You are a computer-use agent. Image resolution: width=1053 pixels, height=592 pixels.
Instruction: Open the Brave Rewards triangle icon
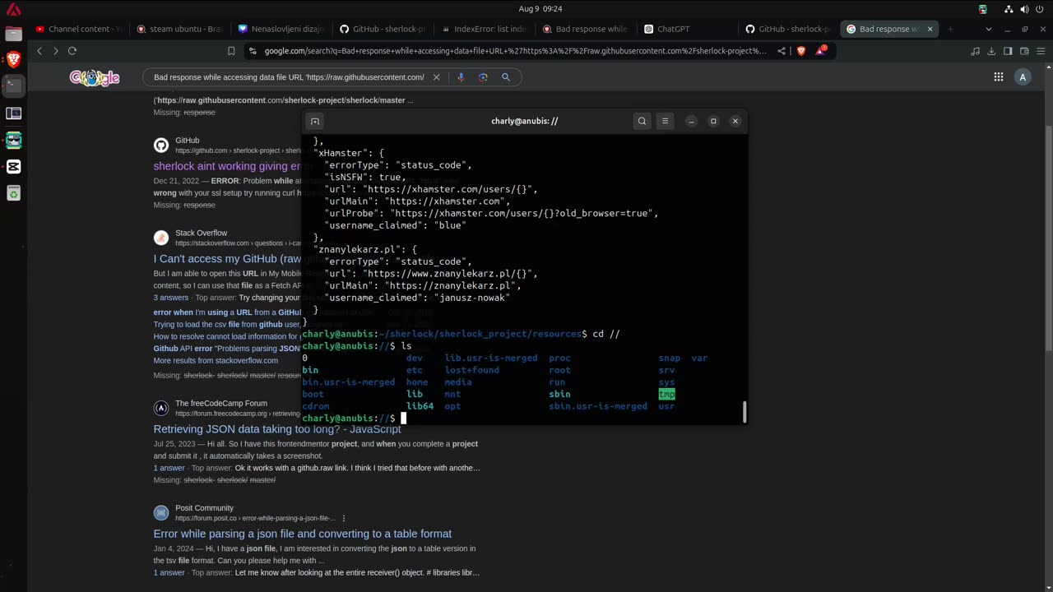pyautogui.click(x=821, y=51)
